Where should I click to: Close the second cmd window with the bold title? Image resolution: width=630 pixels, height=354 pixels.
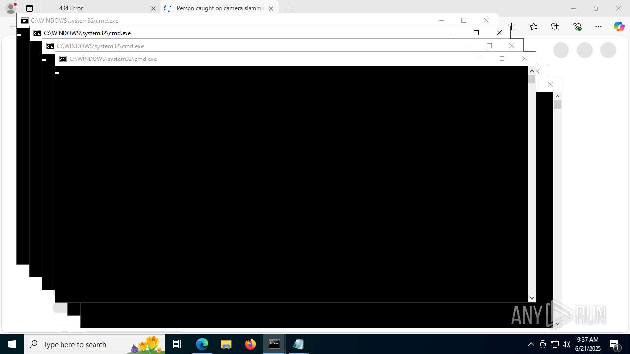coord(499,33)
